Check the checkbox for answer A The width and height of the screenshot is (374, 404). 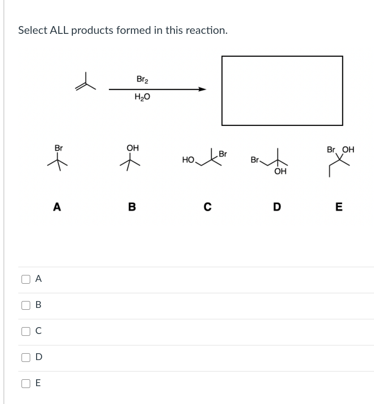coord(26,279)
